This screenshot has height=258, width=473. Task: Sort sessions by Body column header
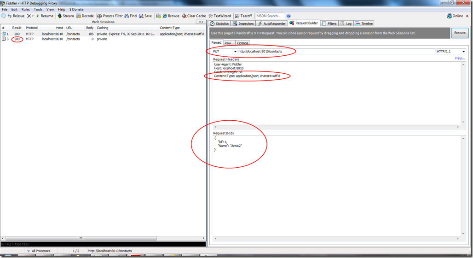coord(90,28)
